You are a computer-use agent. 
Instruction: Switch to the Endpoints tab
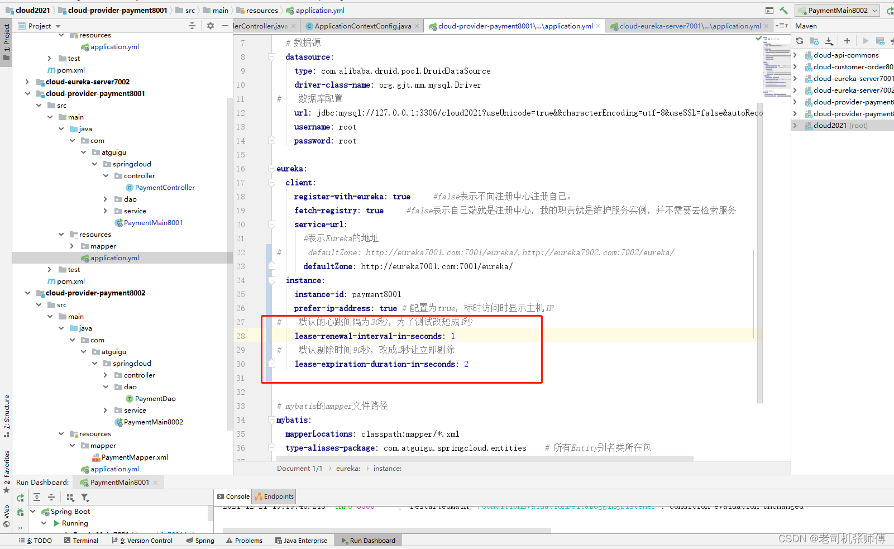(x=274, y=497)
